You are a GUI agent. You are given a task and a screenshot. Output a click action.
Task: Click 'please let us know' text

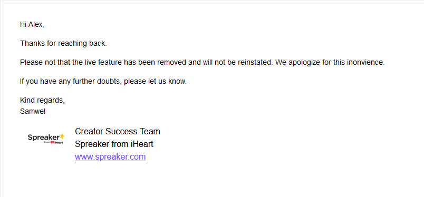tap(155, 81)
